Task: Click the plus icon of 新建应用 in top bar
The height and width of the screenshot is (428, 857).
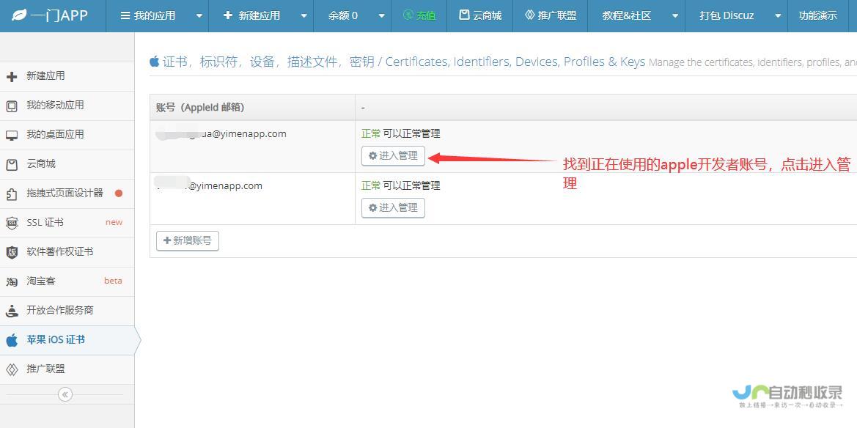Action: (228, 15)
